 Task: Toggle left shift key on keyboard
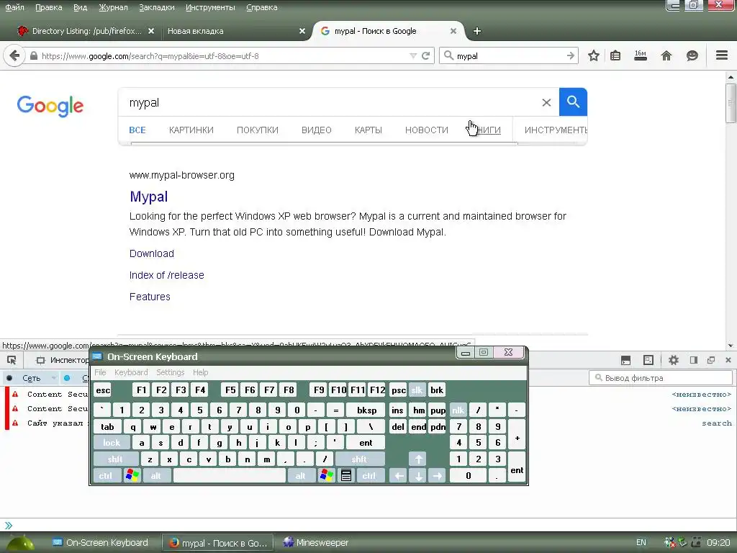116,459
